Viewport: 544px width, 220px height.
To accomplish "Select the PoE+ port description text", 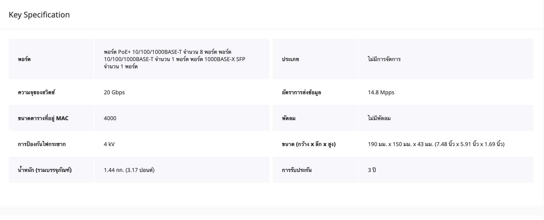I will [174, 59].
